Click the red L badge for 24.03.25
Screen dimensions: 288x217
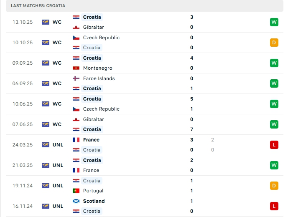pos(274,145)
